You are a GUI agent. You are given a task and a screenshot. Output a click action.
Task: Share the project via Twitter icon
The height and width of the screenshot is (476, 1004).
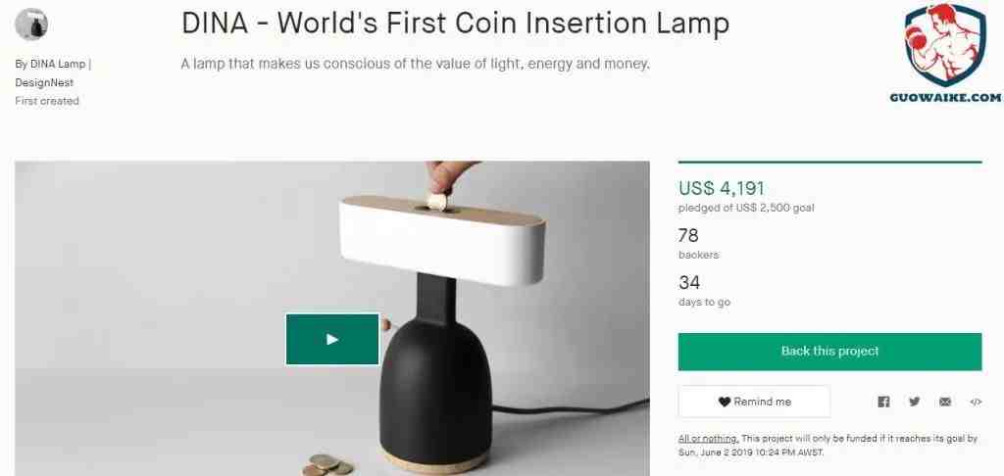click(x=915, y=402)
